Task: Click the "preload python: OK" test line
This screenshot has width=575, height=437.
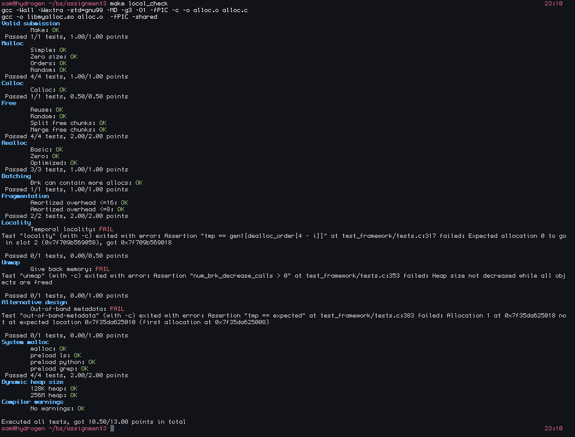Action: [63, 362]
